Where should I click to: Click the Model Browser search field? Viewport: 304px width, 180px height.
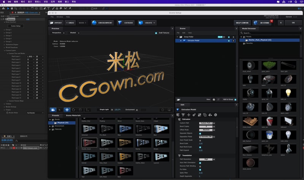pos(271,33)
